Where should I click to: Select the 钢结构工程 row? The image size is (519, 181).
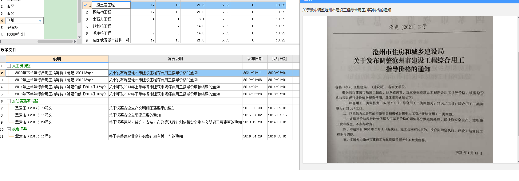point(184,12)
